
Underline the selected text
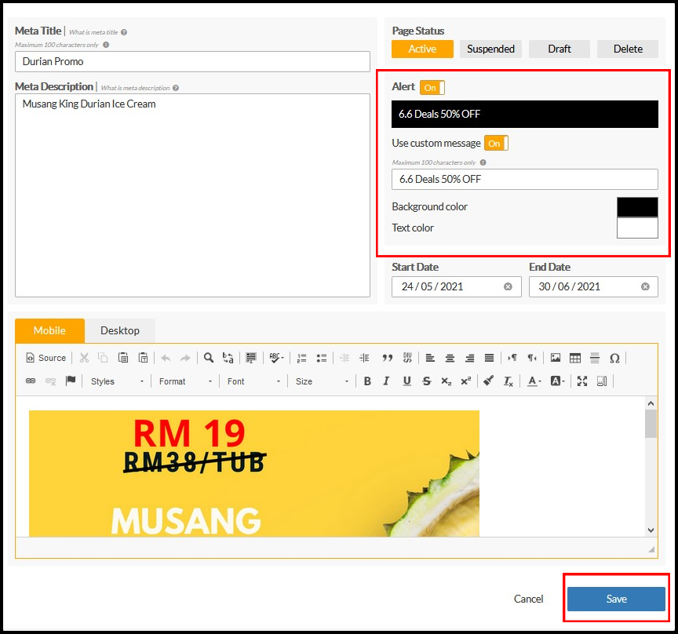(407, 381)
